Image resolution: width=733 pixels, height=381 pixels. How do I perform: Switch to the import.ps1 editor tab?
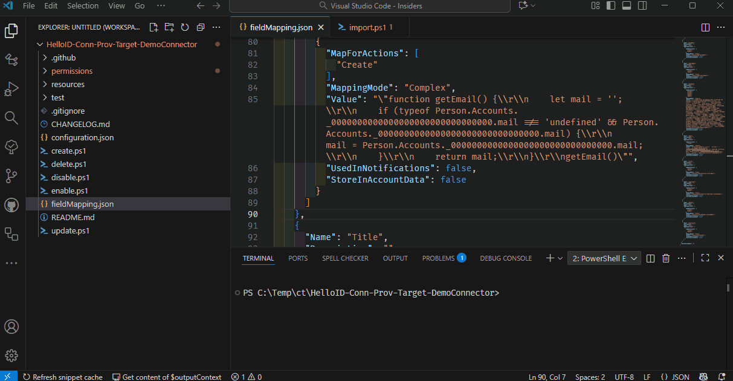[x=370, y=27]
